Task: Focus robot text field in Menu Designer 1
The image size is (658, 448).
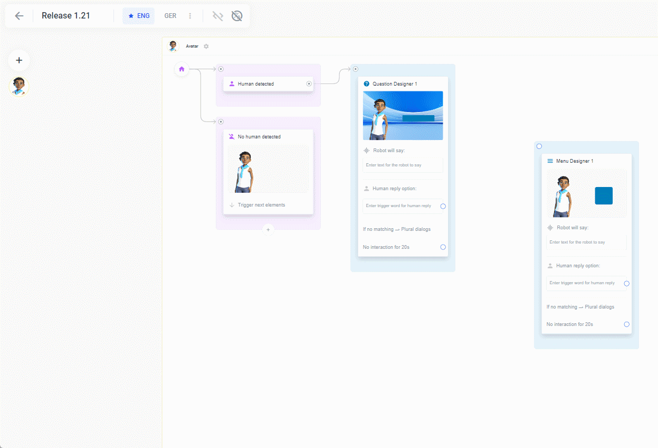Action: pyautogui.click(x=586, y=242)
